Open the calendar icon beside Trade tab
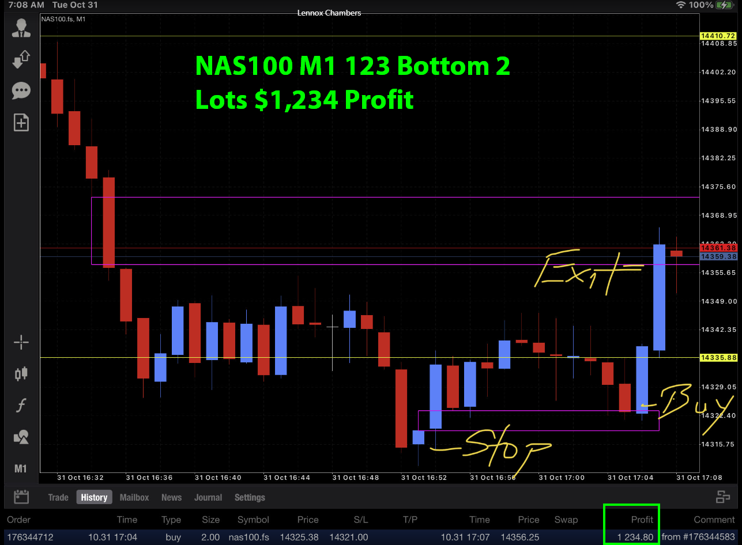 (x=21, y=497)
